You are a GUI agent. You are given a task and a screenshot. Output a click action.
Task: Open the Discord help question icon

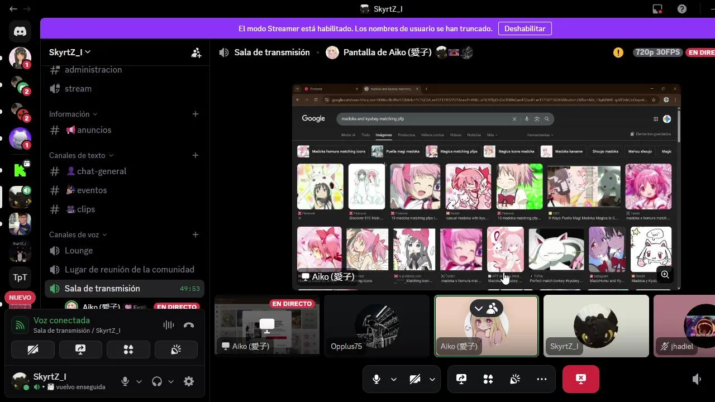click(x=682, y=9)
